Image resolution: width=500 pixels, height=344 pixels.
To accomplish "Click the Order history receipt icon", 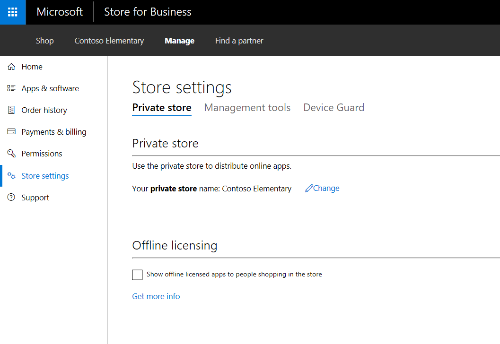I will [x=11, y=110].
